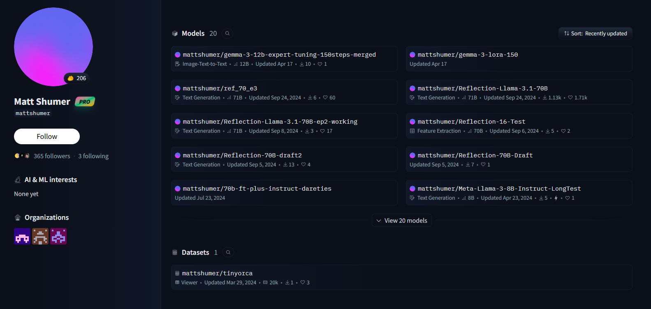Click 'Updated Mar 29, 2024' on tinyorca
Screen dimensions: 651x309
coord(230,283)
